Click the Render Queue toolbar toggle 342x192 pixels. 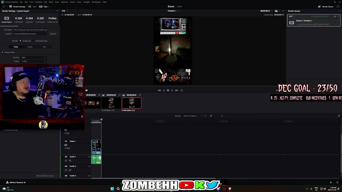(x=326, y=6)
